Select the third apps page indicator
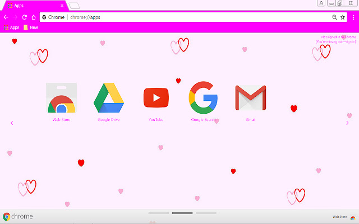This screenshot has width=359, height=224. (206, 213)
